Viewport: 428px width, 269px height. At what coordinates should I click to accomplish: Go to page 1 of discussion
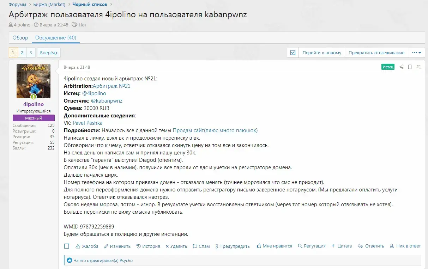(x=13, y=53)
